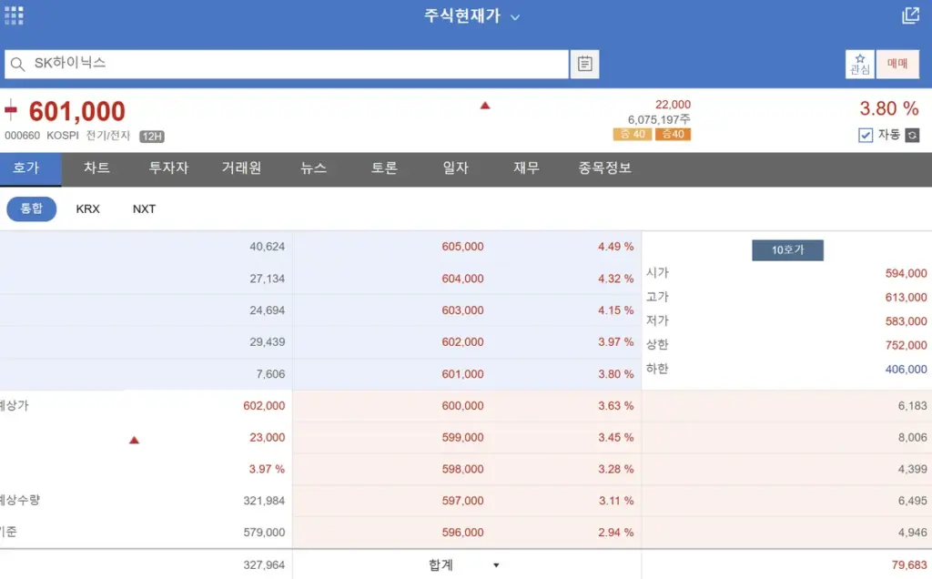The width and height of the screenshot is (932, 579).
Task: Click the 저가 value 583,000
Action: [x=906, y=321]
